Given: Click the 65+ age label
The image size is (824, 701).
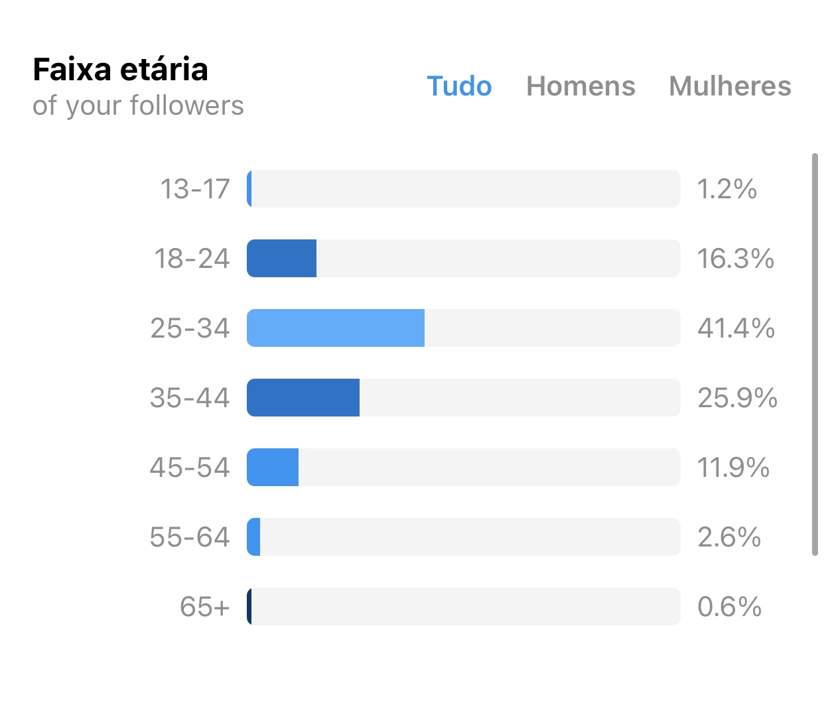Looking at the screenshot, I should pos(205,606).
